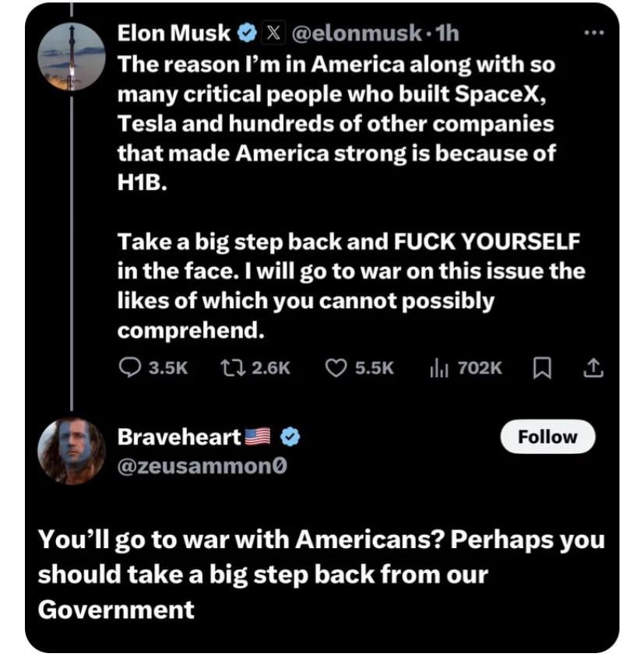Open the view count analytics icon

(438, 367)
